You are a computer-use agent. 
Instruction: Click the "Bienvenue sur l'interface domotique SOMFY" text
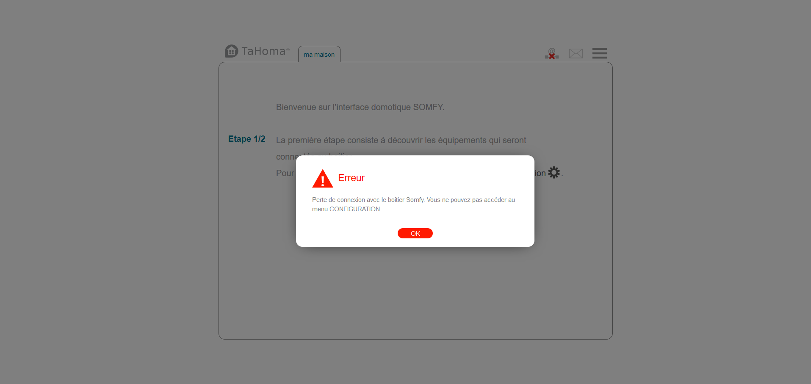tap(360, 107)
